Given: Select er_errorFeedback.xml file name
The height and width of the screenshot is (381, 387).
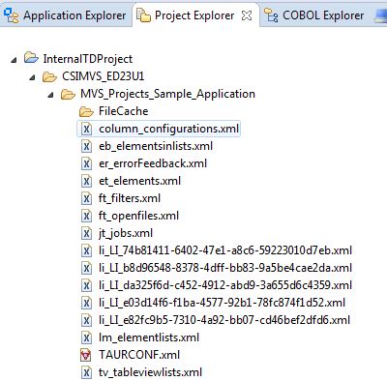Looking at the screenshot, I should [x=153, y=163].
